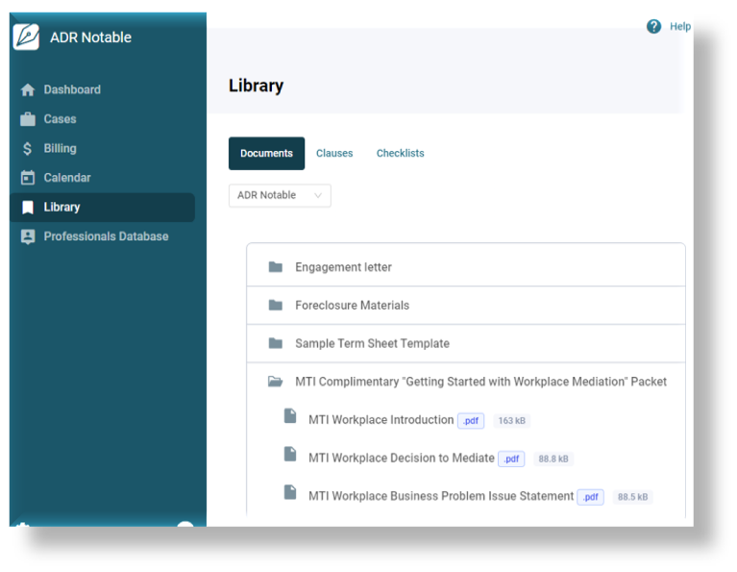Switch to the Checklists tab
The height and width of the screenshot is (572, 737).
tap(400, 154)
